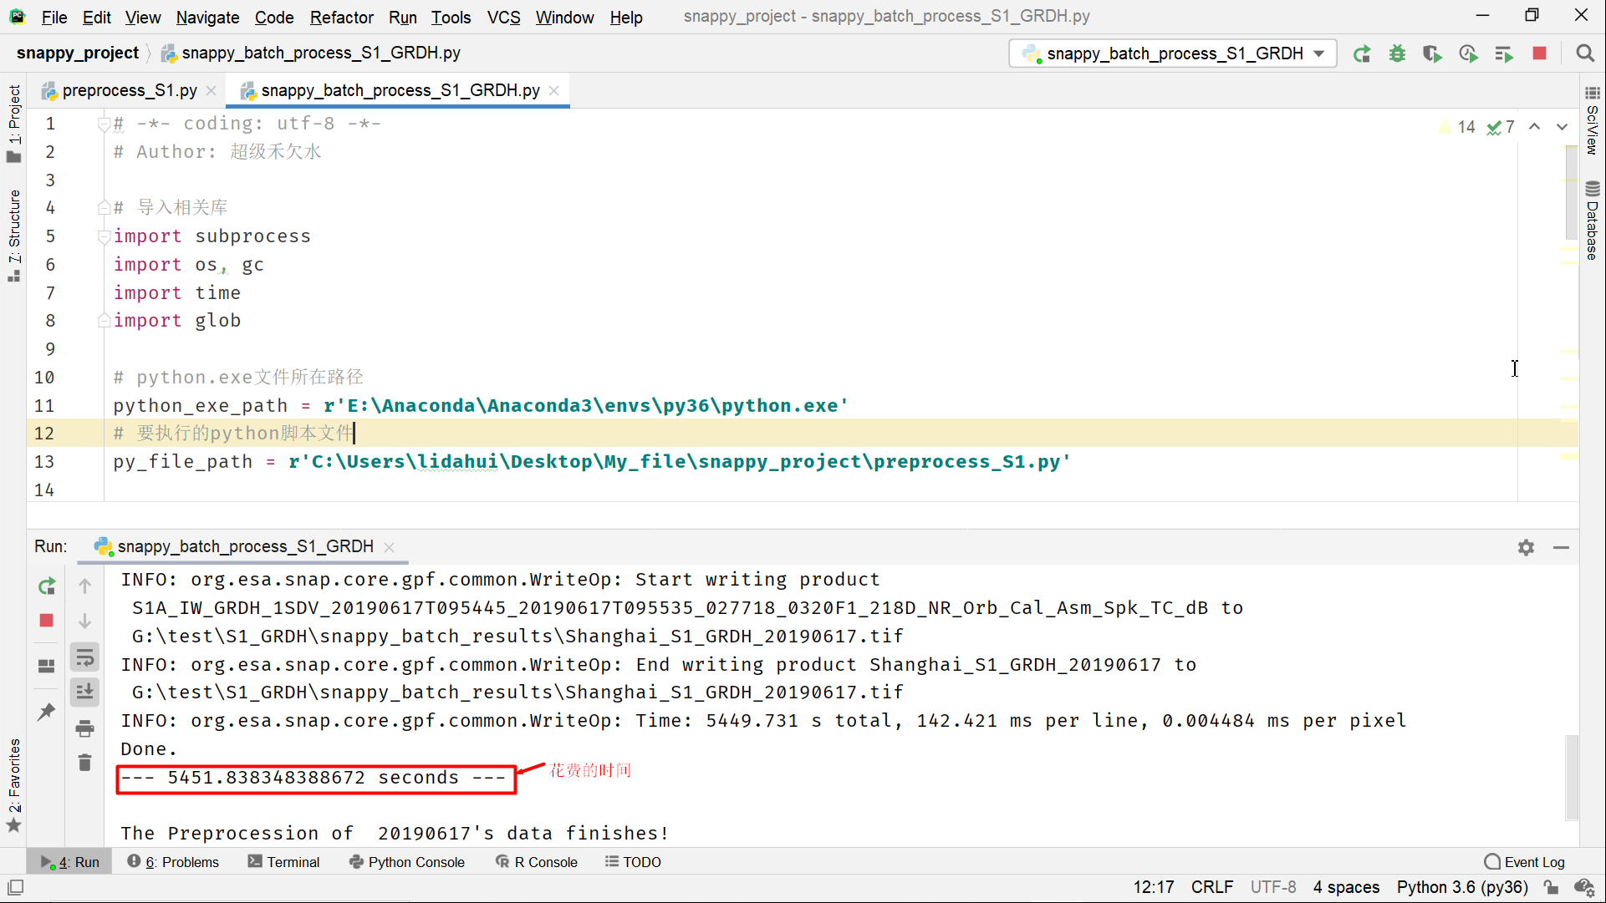Open the Python 3.6 (py36) interpreter selector
The width and height of the screenshot is (1606, 903).
click(x=1461, y=887)
